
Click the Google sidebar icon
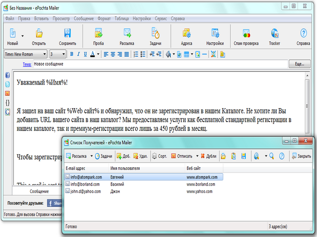pos(7,112)
